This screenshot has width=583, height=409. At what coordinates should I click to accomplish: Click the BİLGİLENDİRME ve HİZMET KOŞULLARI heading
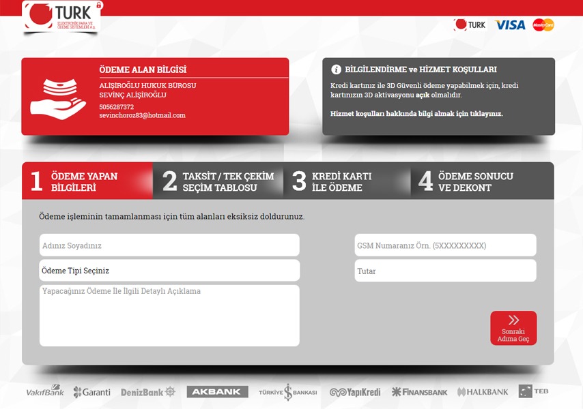pos(421,70)
